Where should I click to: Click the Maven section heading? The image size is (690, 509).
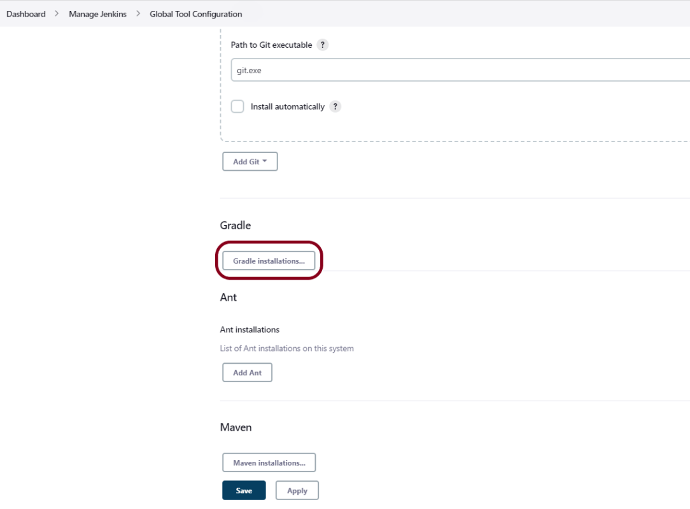click(x=236, y=427)
